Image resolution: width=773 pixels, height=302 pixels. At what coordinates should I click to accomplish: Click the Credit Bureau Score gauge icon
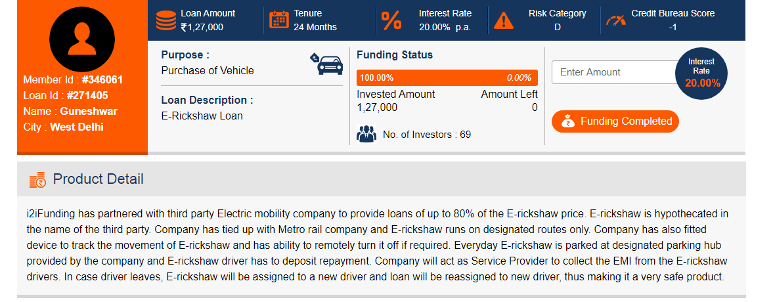(x=616, y=20)
